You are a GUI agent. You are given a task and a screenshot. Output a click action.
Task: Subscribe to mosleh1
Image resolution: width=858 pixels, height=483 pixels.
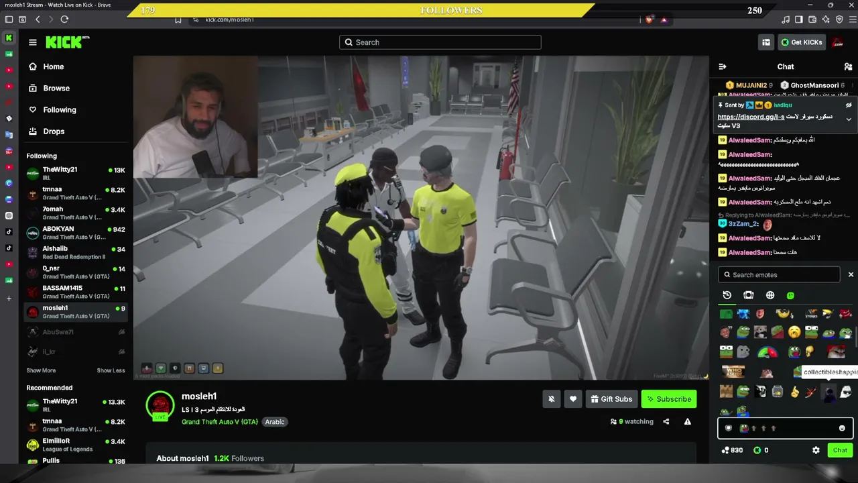668,399
